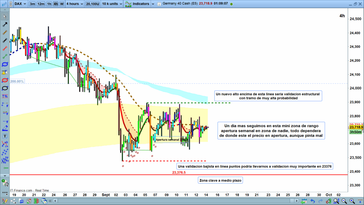Choose the red ellipse drawing tool
The image size is (364, 205).
(5, 80)
